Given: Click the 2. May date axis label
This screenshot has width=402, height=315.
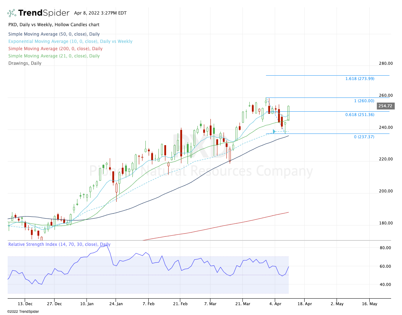Looking at the screenshot, I should (x=337, y=304).
